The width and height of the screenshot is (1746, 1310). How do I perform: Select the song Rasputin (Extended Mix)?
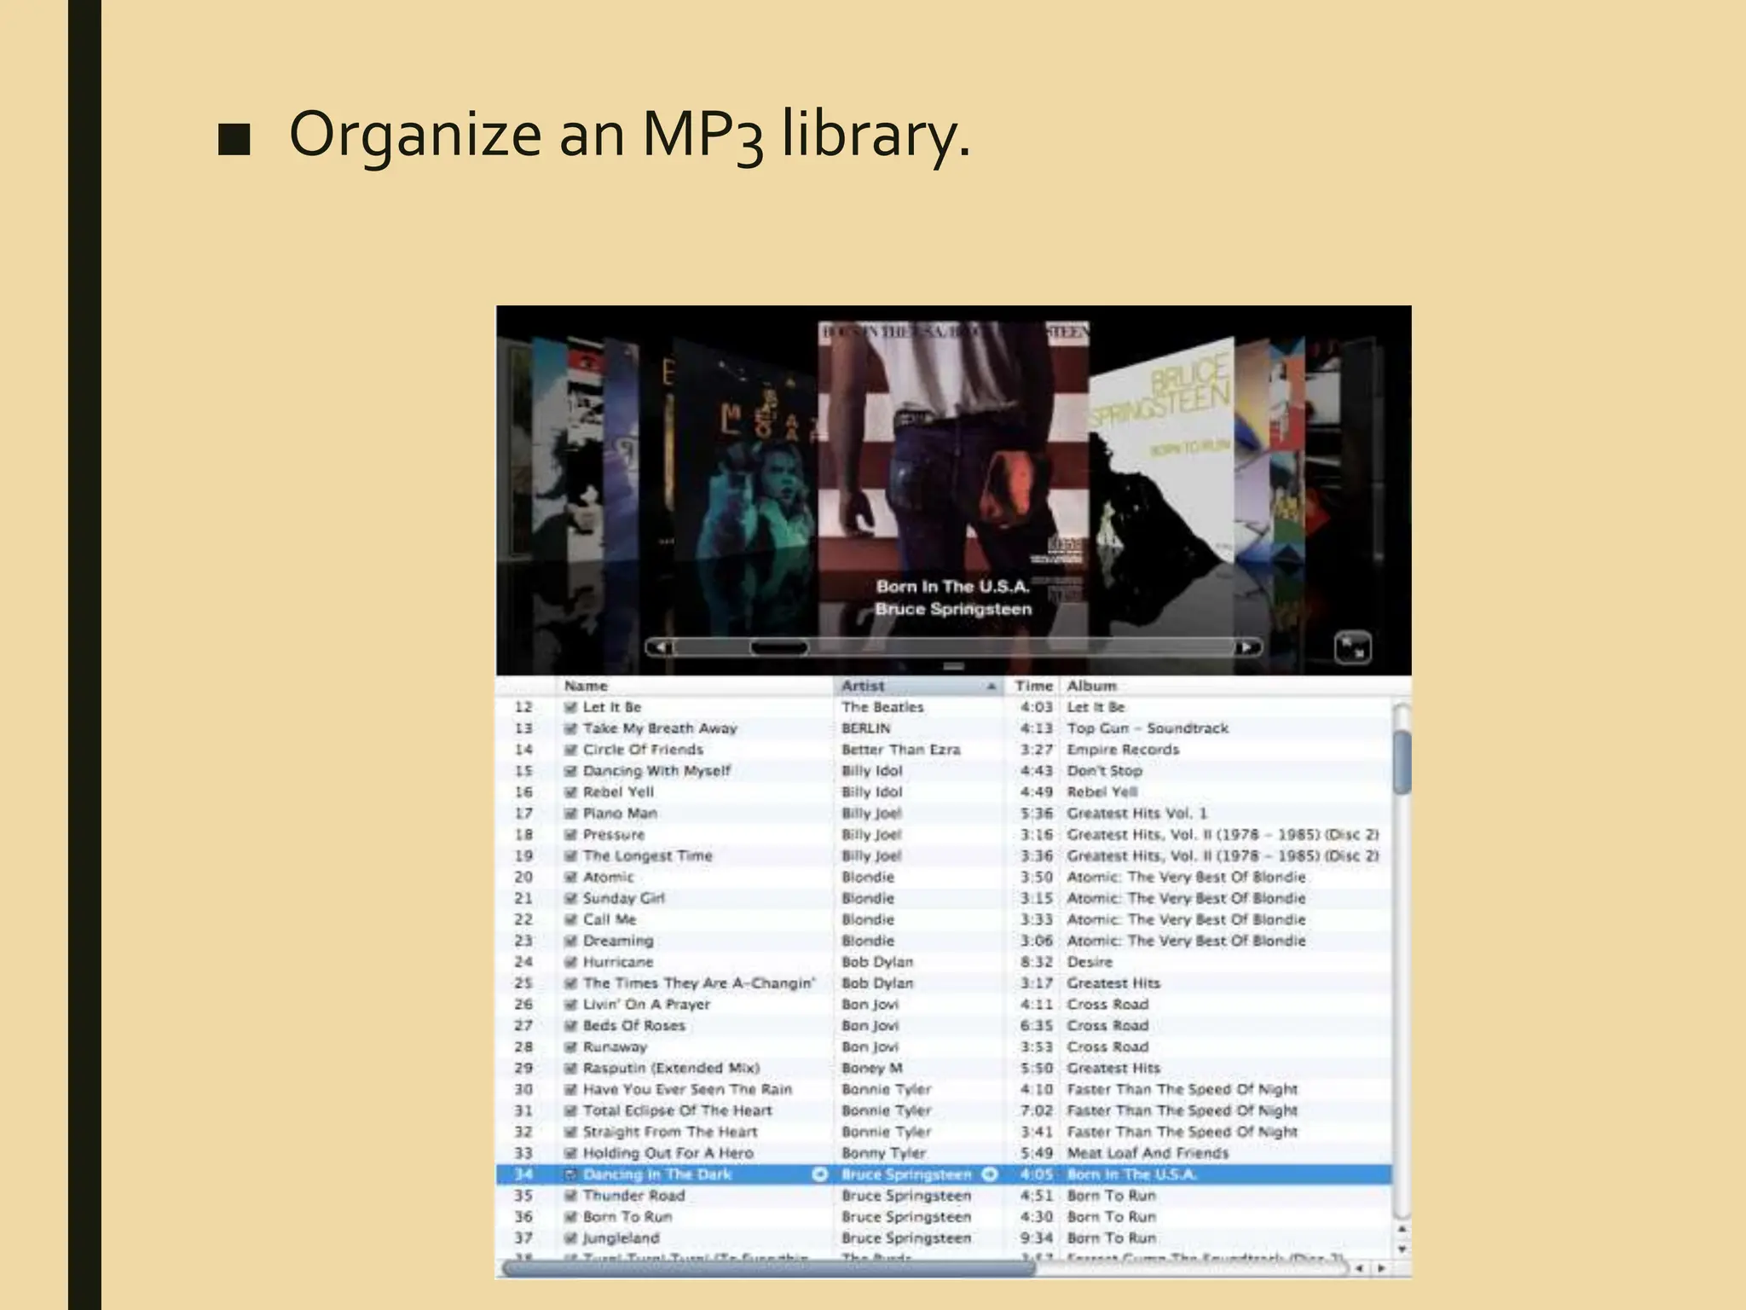tap(671, 1069)
